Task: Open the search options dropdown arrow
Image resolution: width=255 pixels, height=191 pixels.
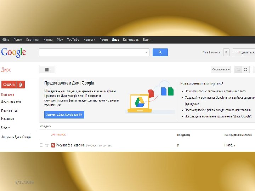Action: tap(147, 52)
